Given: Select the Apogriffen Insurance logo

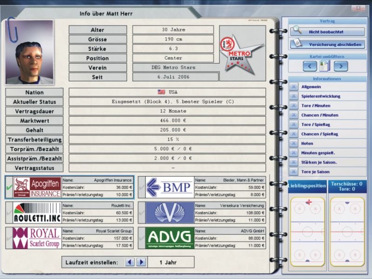Looking at the screenshot, I should tap(37, 187).
